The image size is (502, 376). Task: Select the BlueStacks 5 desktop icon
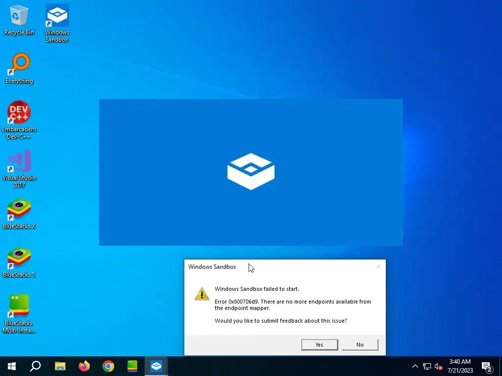point(19,263)
